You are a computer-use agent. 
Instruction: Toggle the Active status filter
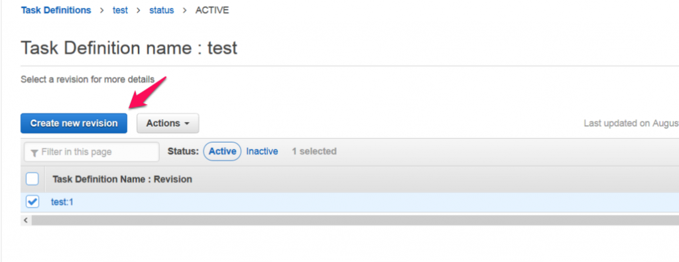(x=222, y=152)
